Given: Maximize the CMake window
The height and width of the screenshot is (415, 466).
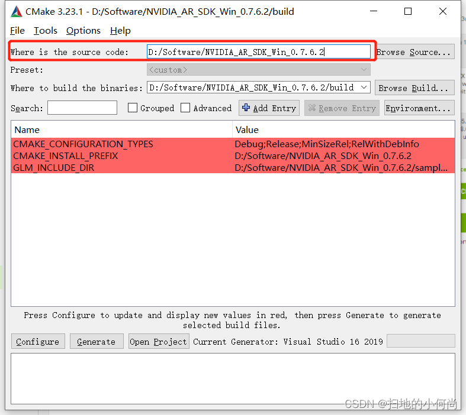Looking at the screenshot, I should pyautogui.click(x=408, y=11).
